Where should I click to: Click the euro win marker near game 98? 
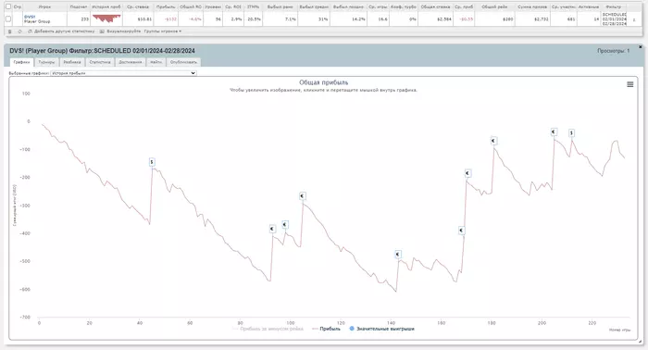click(x=285, y=224)
